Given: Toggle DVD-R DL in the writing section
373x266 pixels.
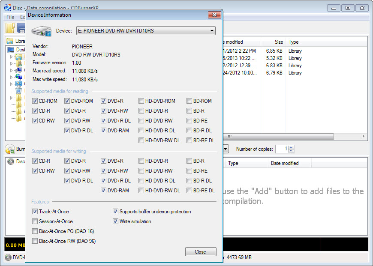Looking at the screenshot, I should click(x=67, y=181).
